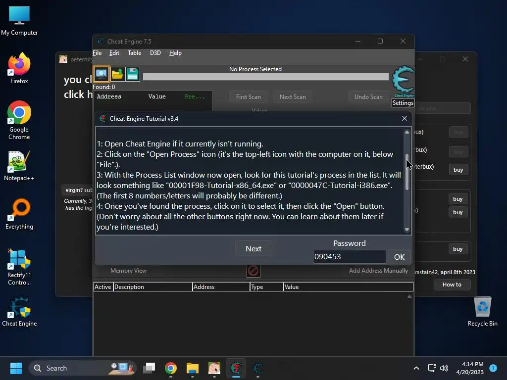Open My Computer desktop icon

click(x=19, y=21)
